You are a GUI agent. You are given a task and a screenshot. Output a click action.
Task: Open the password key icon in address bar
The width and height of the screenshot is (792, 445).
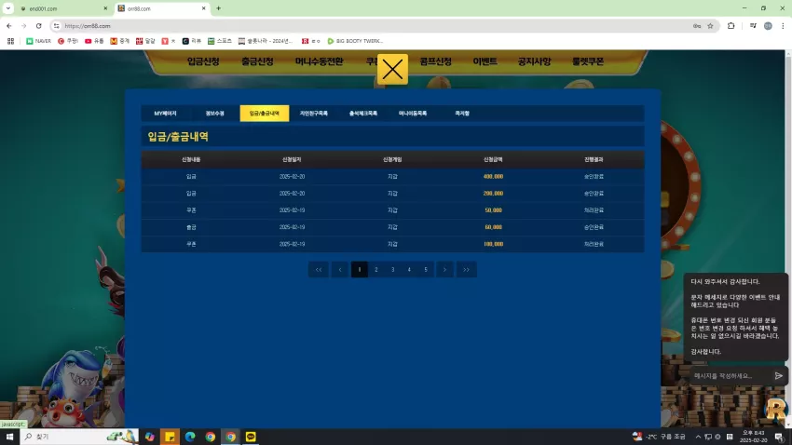tap(697, 26)
